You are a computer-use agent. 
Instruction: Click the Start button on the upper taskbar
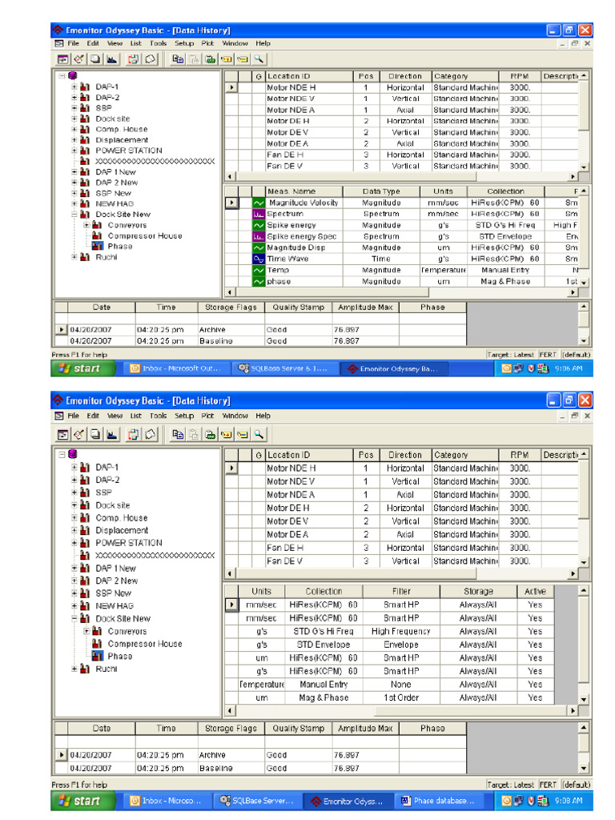pos(82,368)
